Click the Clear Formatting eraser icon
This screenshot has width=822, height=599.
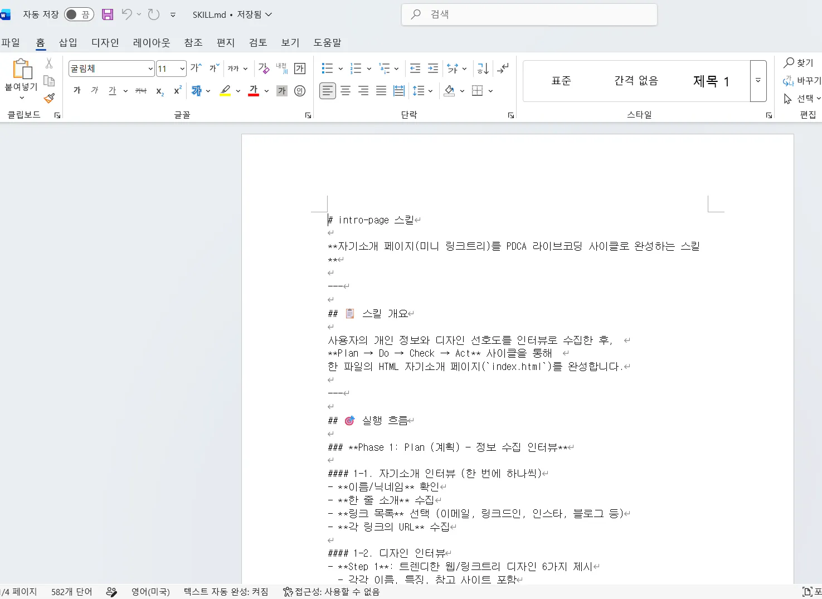pos(264,69)
